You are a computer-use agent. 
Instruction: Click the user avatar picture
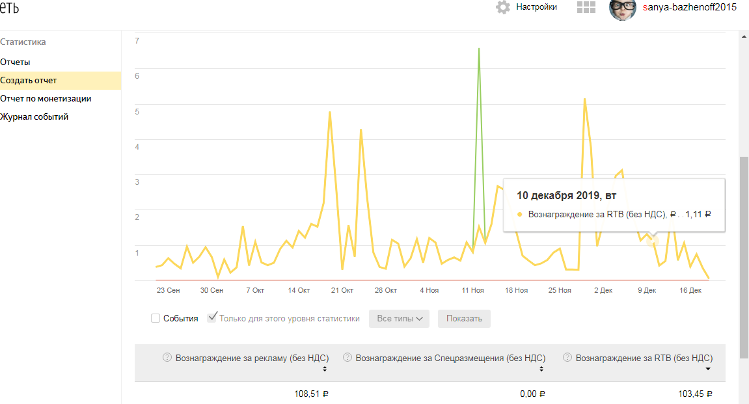click(x=622, y=8)
